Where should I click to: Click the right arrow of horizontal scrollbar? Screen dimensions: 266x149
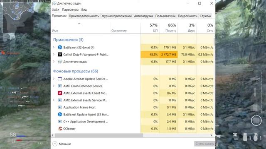pos(211,135)
